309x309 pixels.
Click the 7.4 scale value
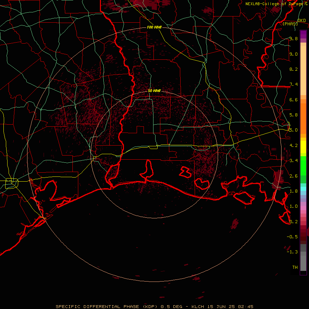(x=294, y=84)
